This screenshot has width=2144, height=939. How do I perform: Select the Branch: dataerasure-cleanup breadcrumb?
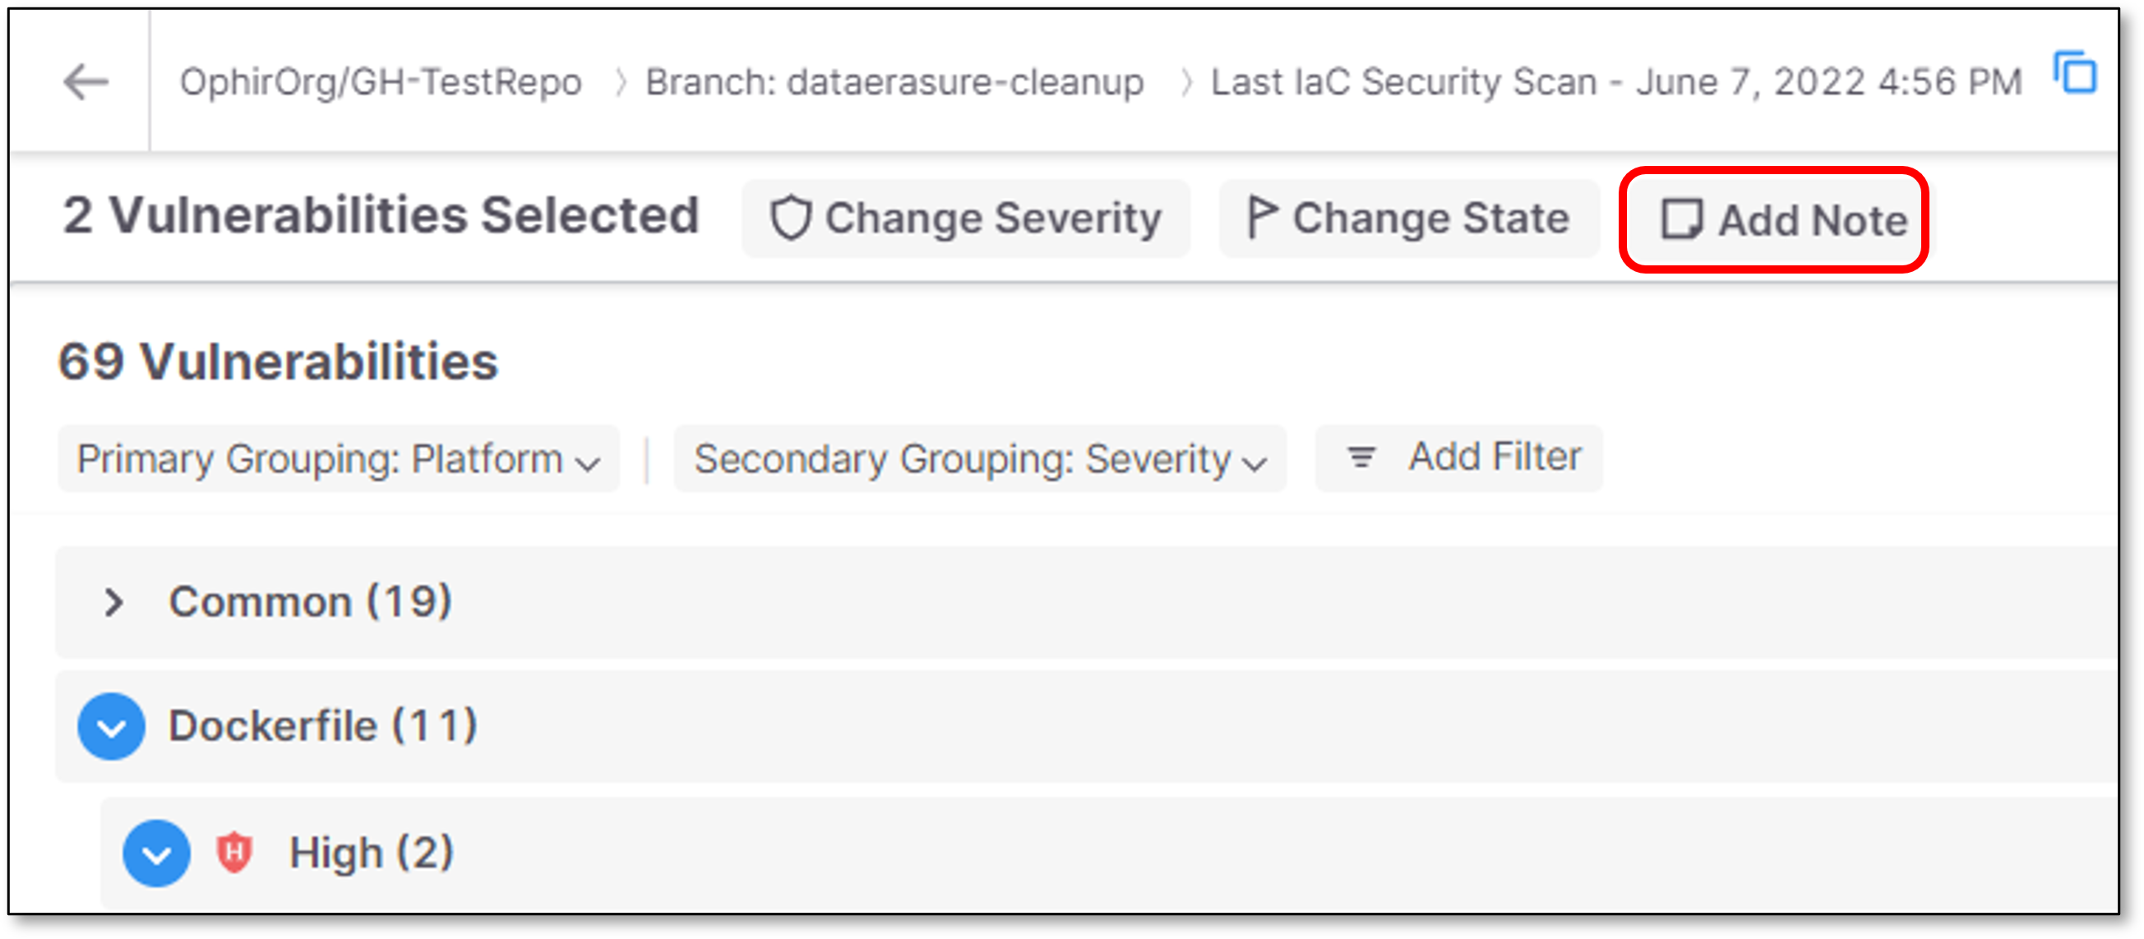point(894,82)
